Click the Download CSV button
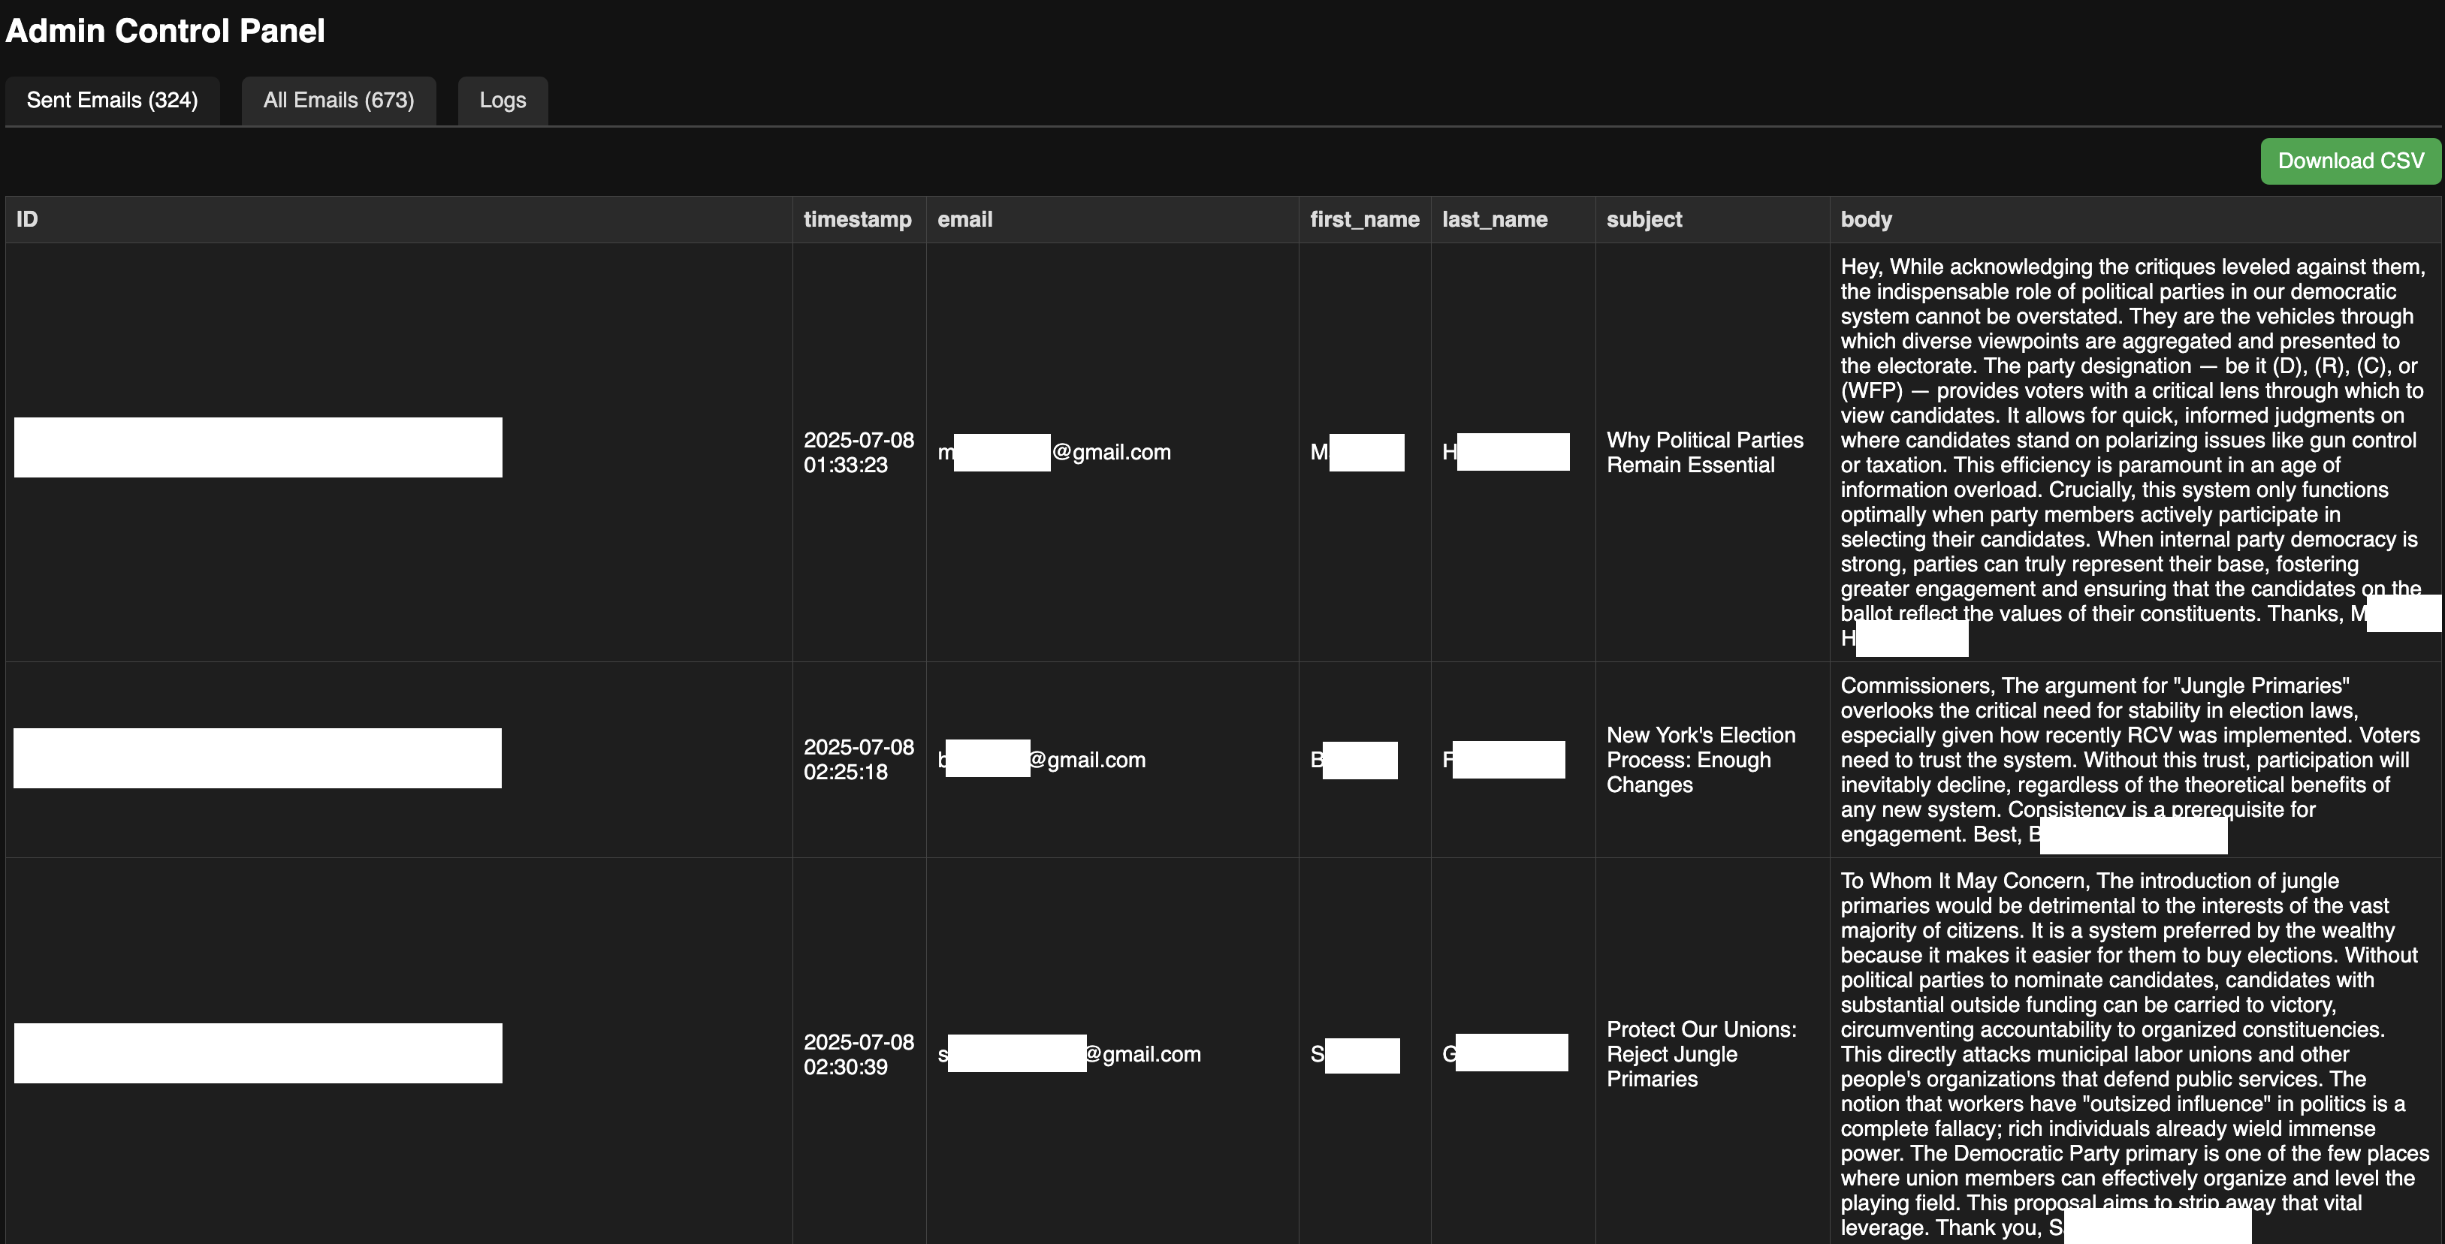 click(x=2350, y=161)
